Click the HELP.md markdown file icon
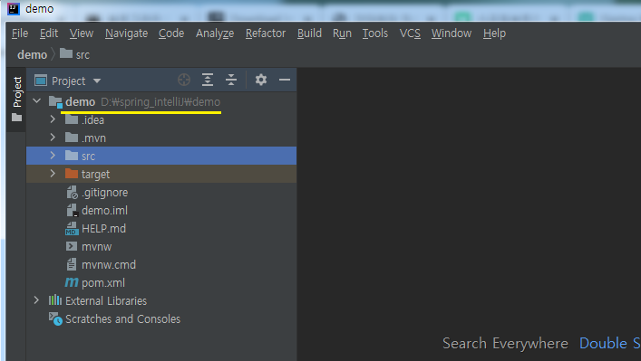This screenshot has height=361, width=641. point(72,228)
